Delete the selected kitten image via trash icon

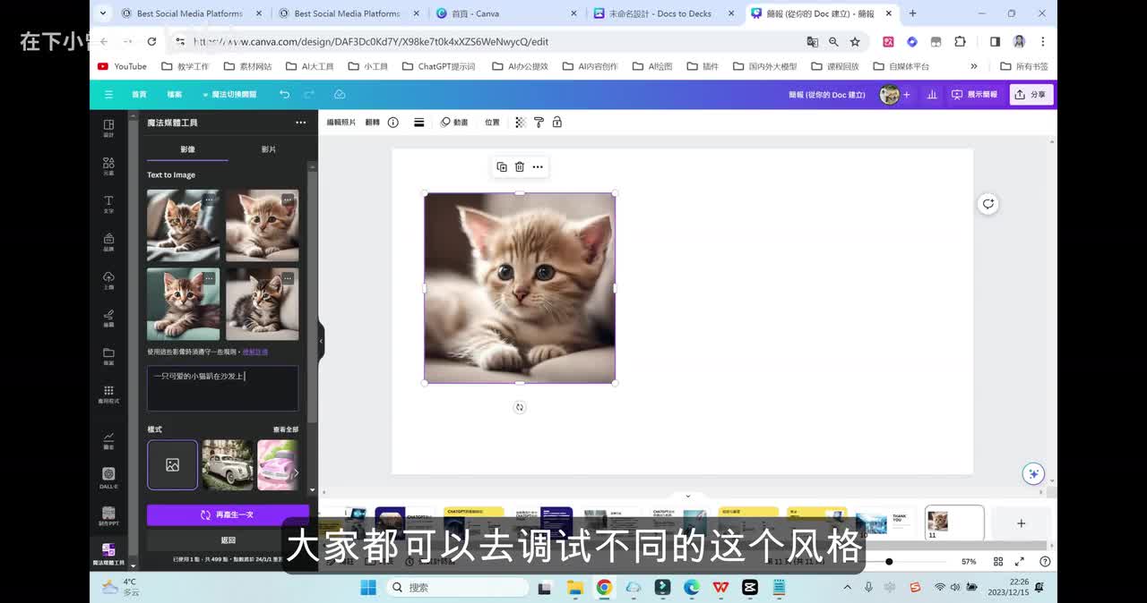point(520,167)
